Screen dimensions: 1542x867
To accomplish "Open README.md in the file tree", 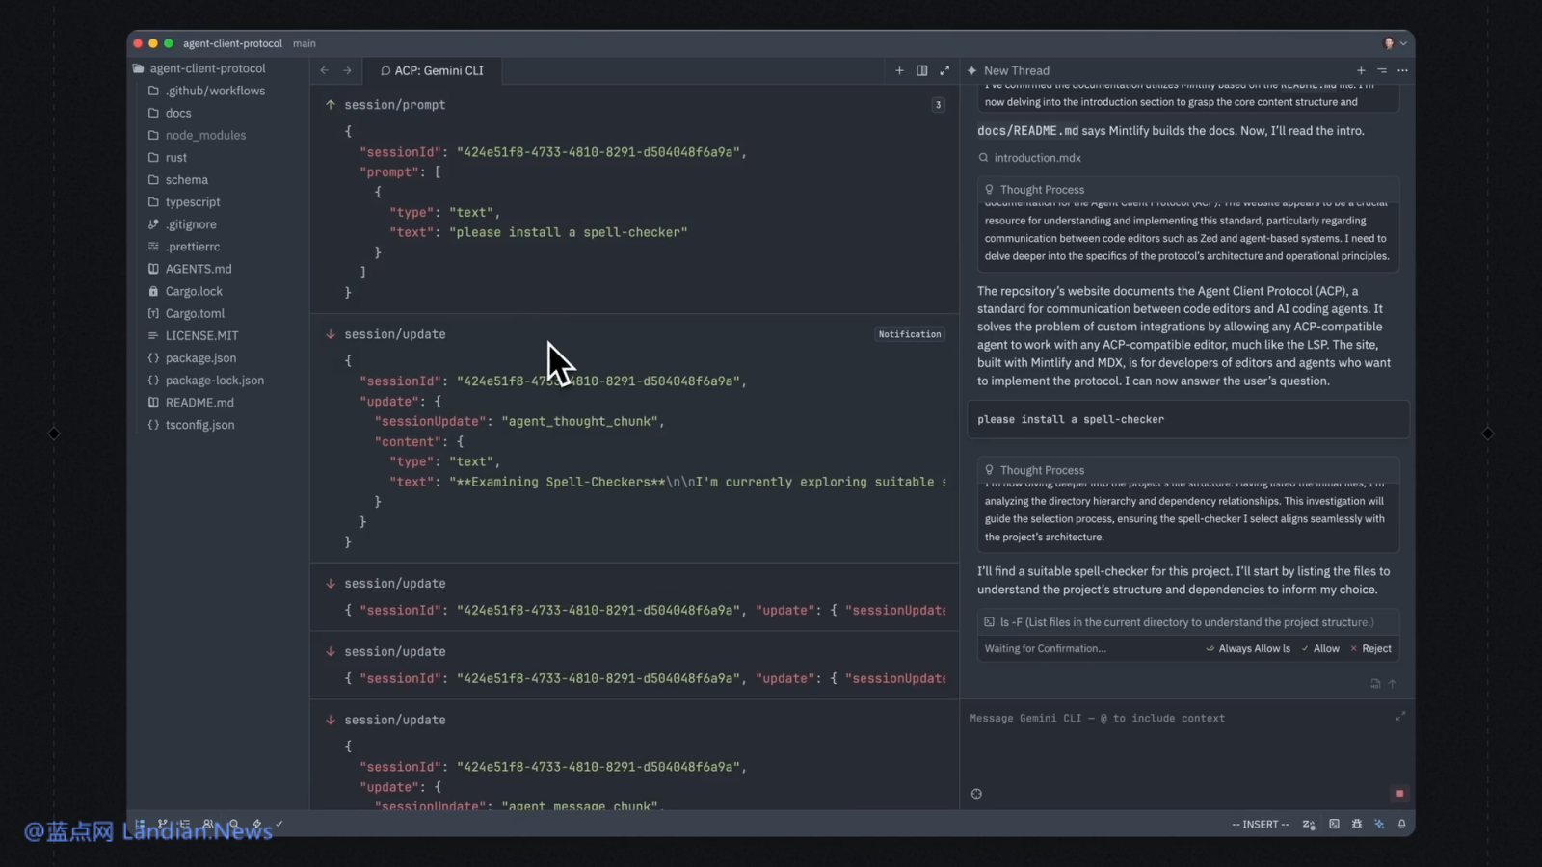I will (199, 403).
